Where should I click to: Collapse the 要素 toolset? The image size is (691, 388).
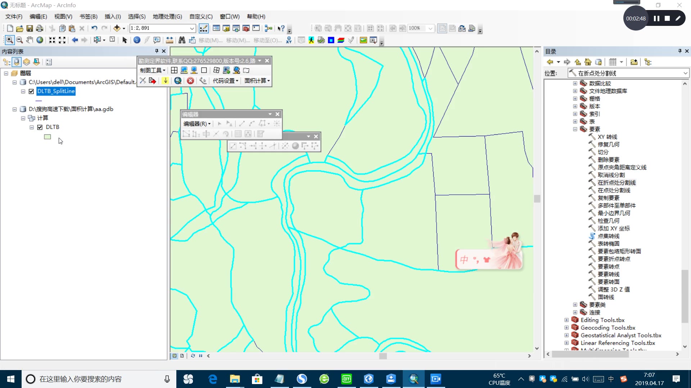(x=575, y=129)
